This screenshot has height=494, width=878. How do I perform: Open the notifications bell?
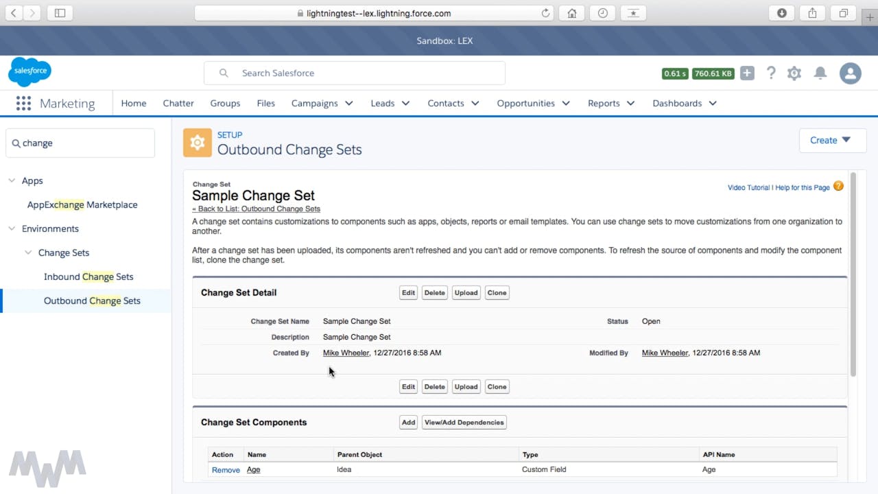tap(820, 73)
